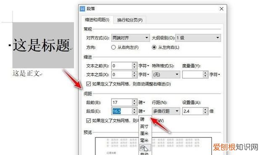
Task: Decrease 文本之前(R) value with down stepper
Action: (x=134, y=68)
